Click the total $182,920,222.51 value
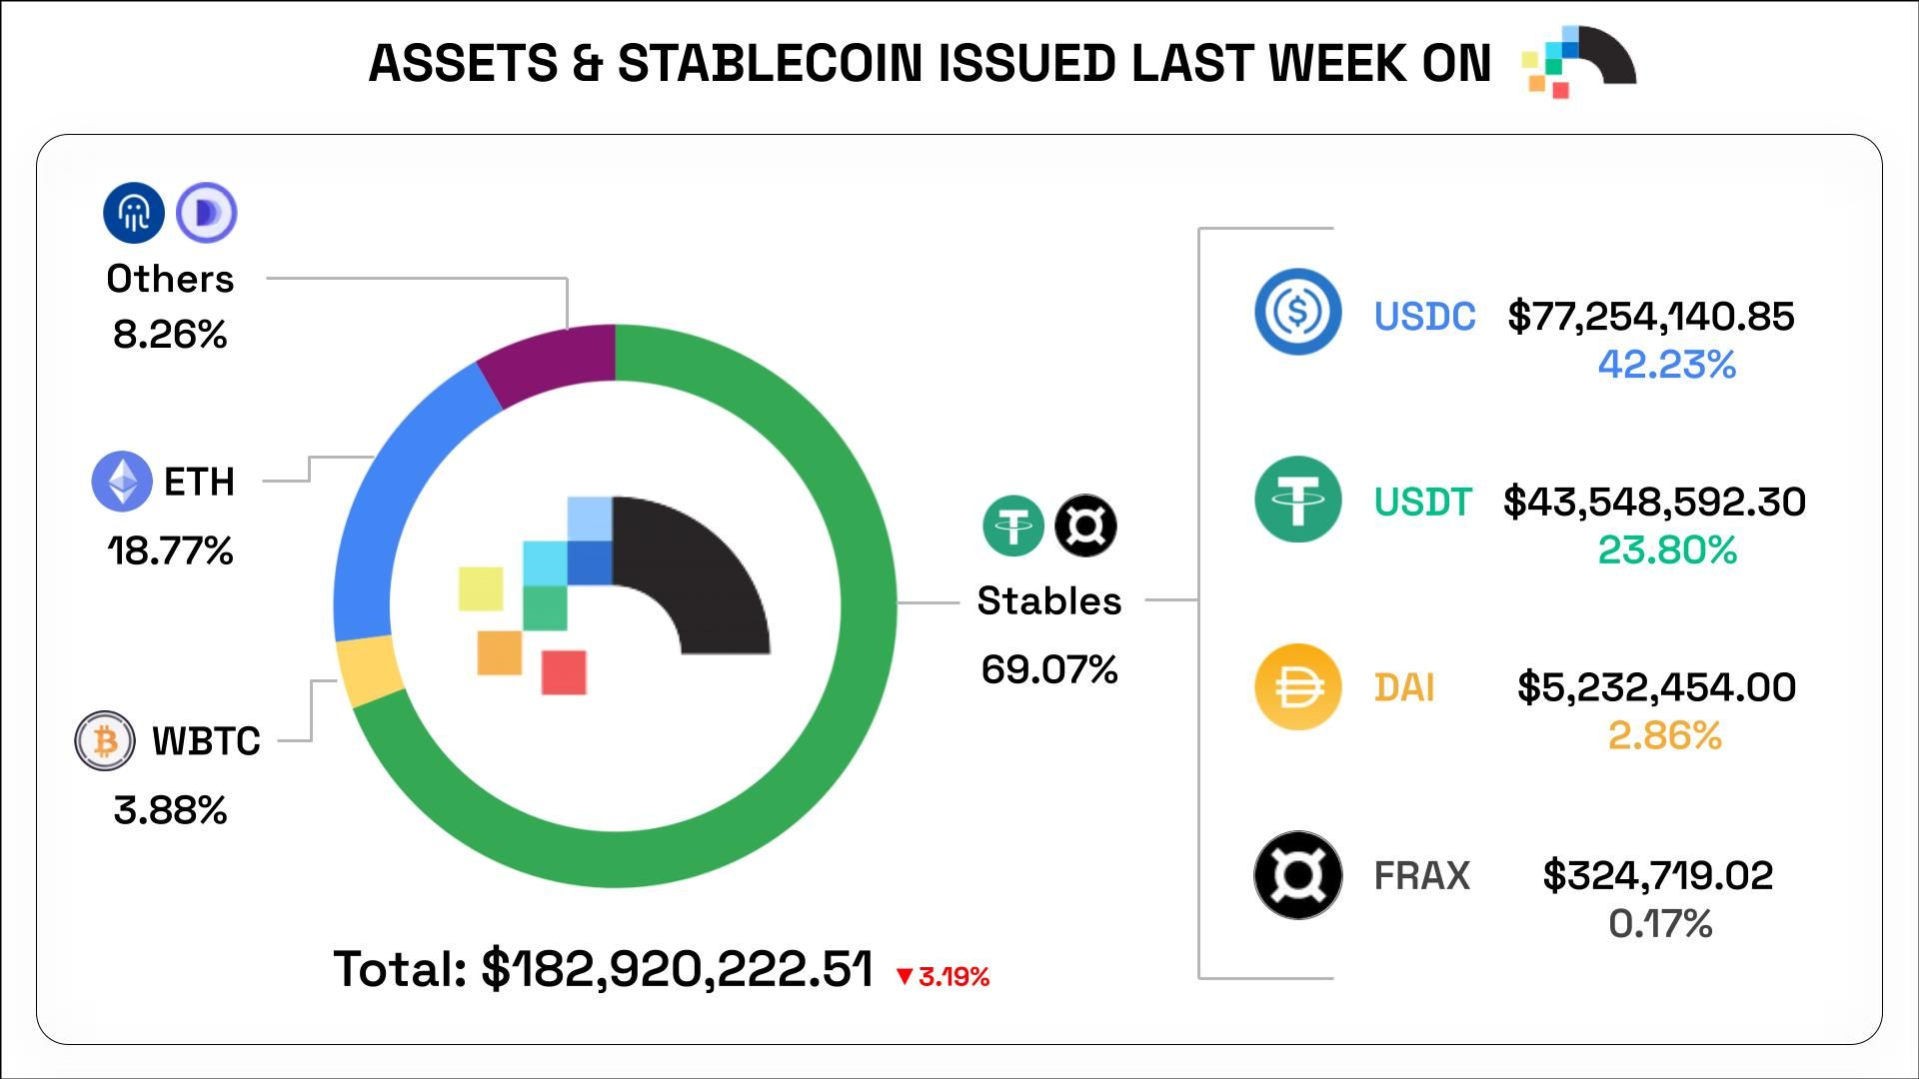This screenshot has width=1919, height=1079. pyautogui.click(x=677, y=969)
